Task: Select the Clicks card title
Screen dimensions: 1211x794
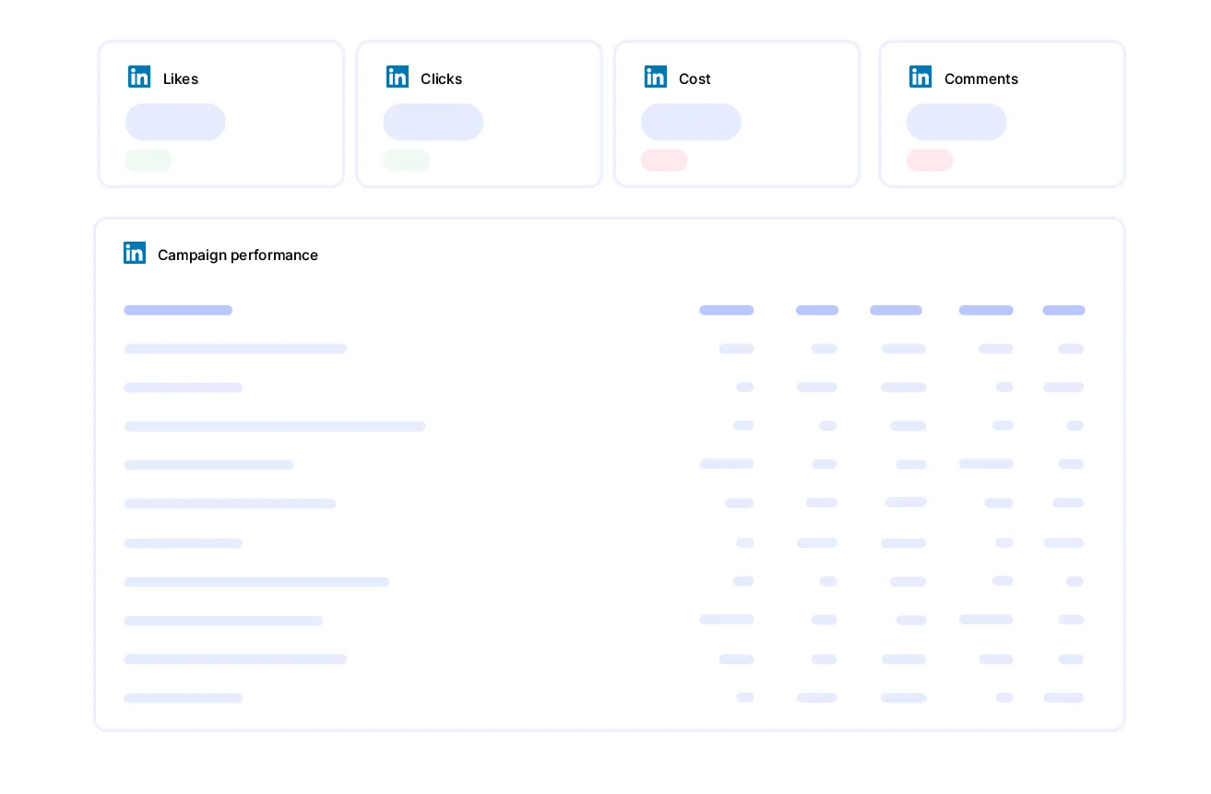Action: [442, 79]
